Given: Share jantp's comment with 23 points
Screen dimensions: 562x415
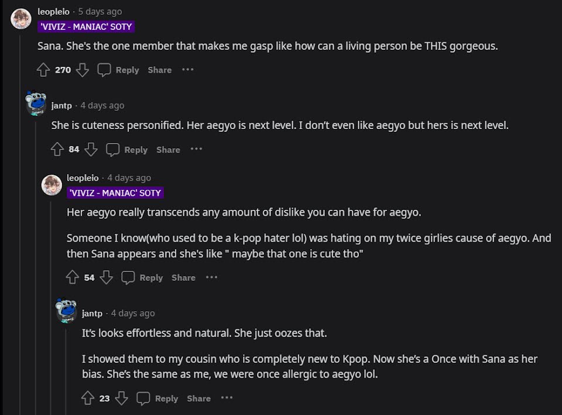Looking at the screenshot, I should (x=198, y=399).
